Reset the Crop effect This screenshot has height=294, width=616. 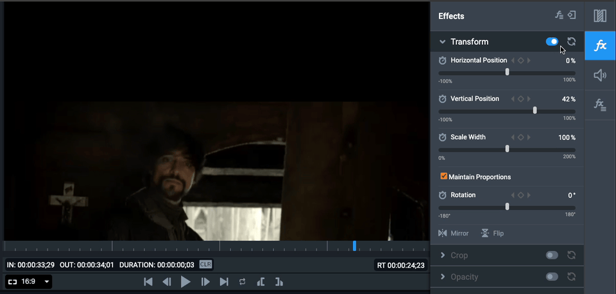572,255
